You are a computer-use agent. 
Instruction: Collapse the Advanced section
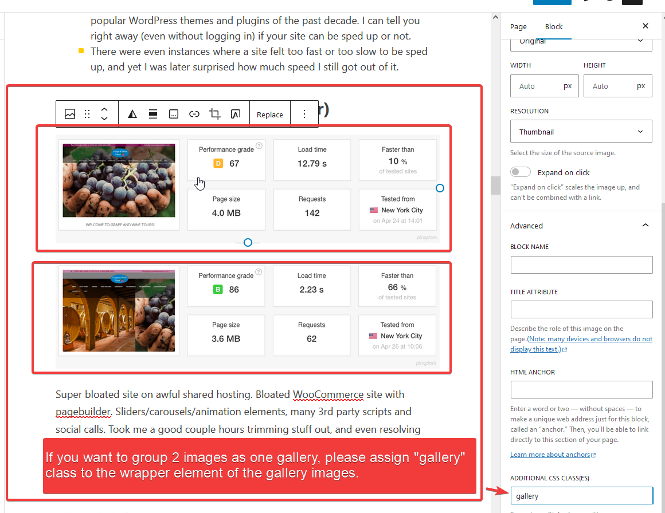coord(645,226)
